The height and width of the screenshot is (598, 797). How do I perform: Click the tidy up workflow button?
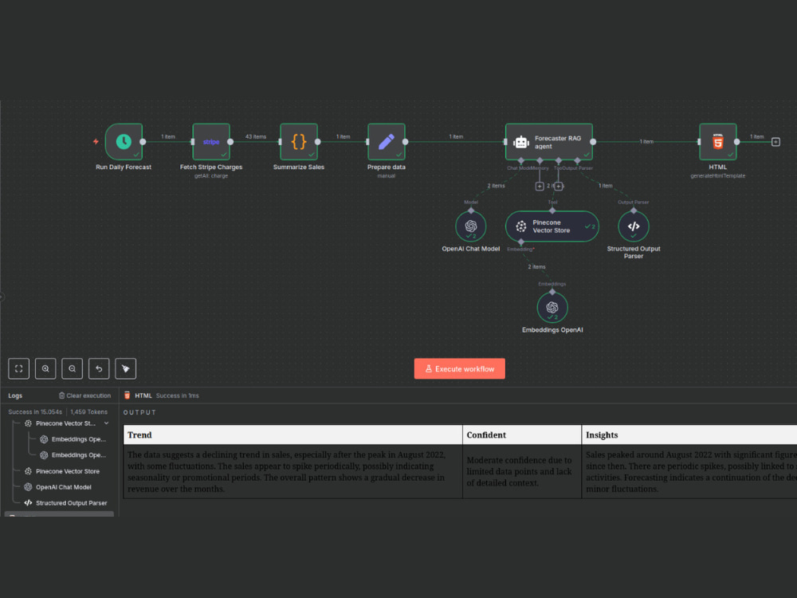pyautogui.click(x=126, y=368)
